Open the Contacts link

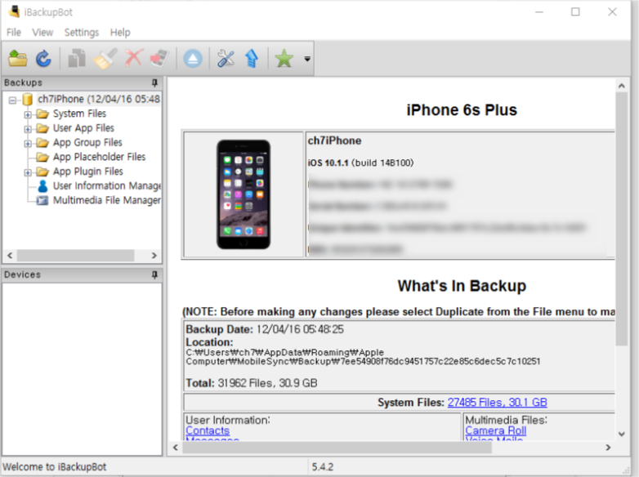(x=208, y=430)
